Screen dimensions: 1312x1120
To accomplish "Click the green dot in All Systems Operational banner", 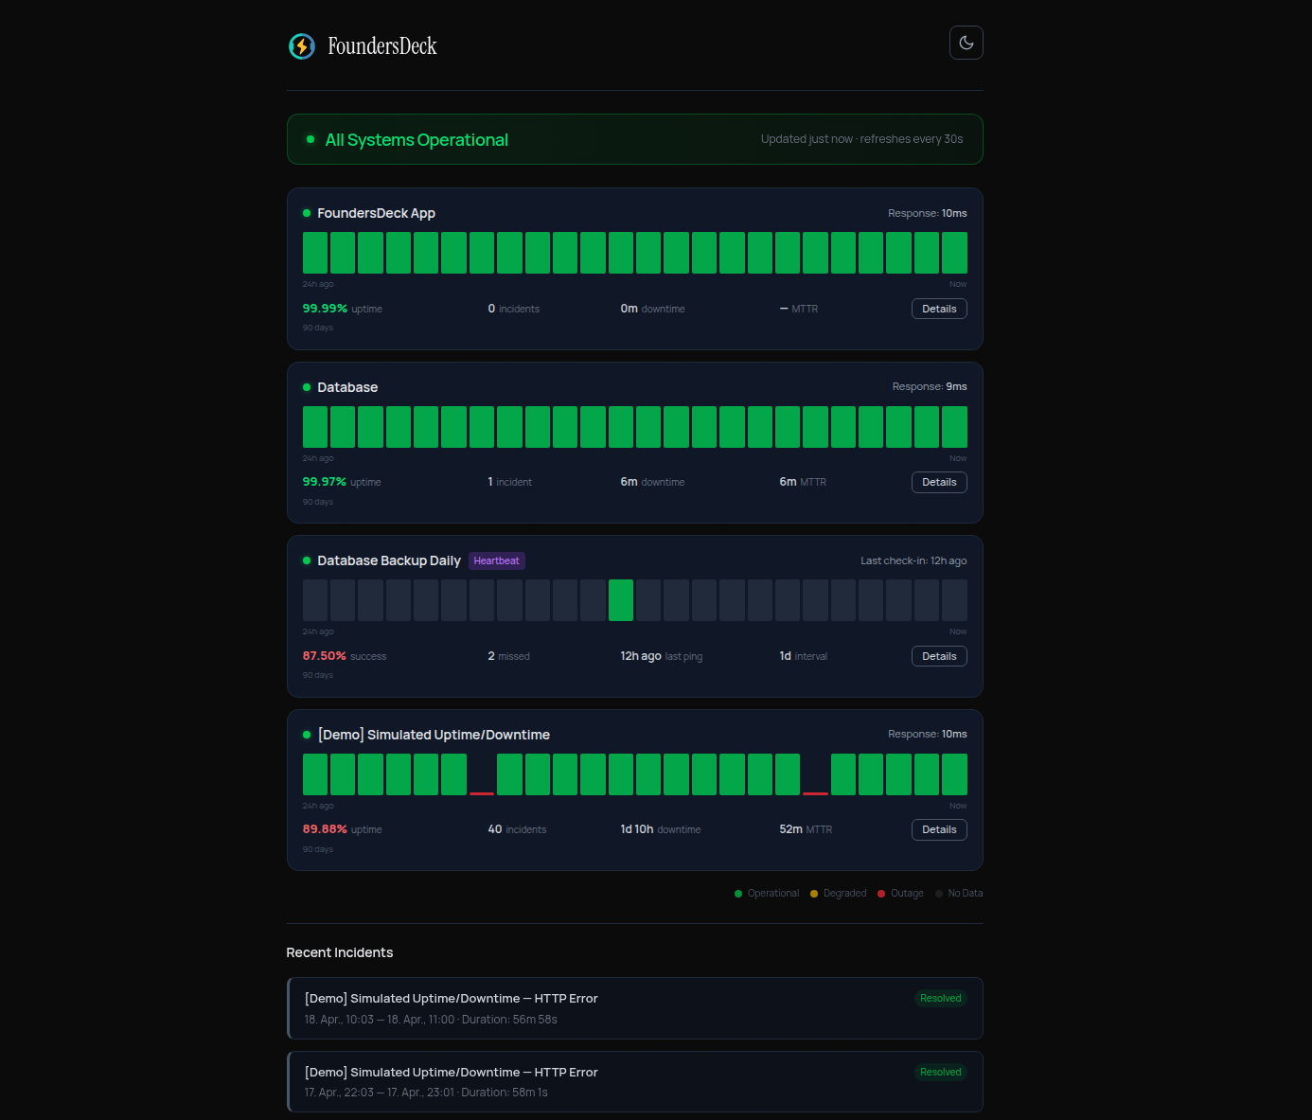I will tap(310, 139).
